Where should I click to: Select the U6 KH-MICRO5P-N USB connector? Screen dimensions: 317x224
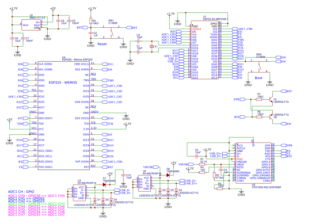pos(144,183)
